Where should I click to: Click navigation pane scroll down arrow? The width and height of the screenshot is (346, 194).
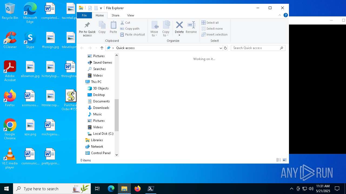(117, 155)
